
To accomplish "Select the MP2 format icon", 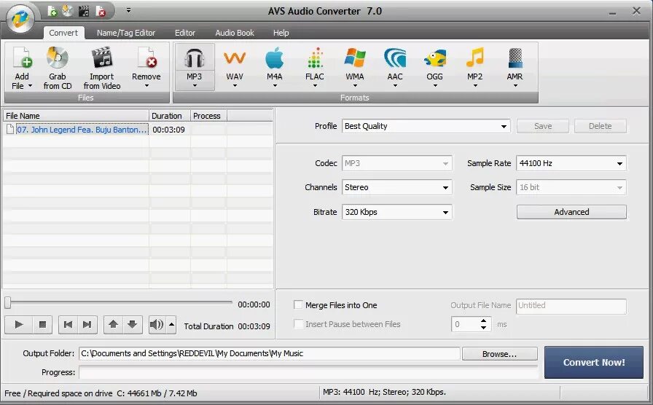I will (x=474, y=58).
